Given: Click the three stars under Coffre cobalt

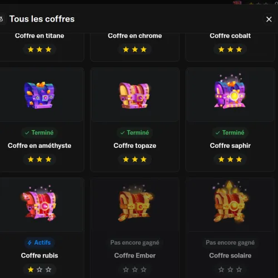Looking at the screenshot, I should (x=230, y=49).
